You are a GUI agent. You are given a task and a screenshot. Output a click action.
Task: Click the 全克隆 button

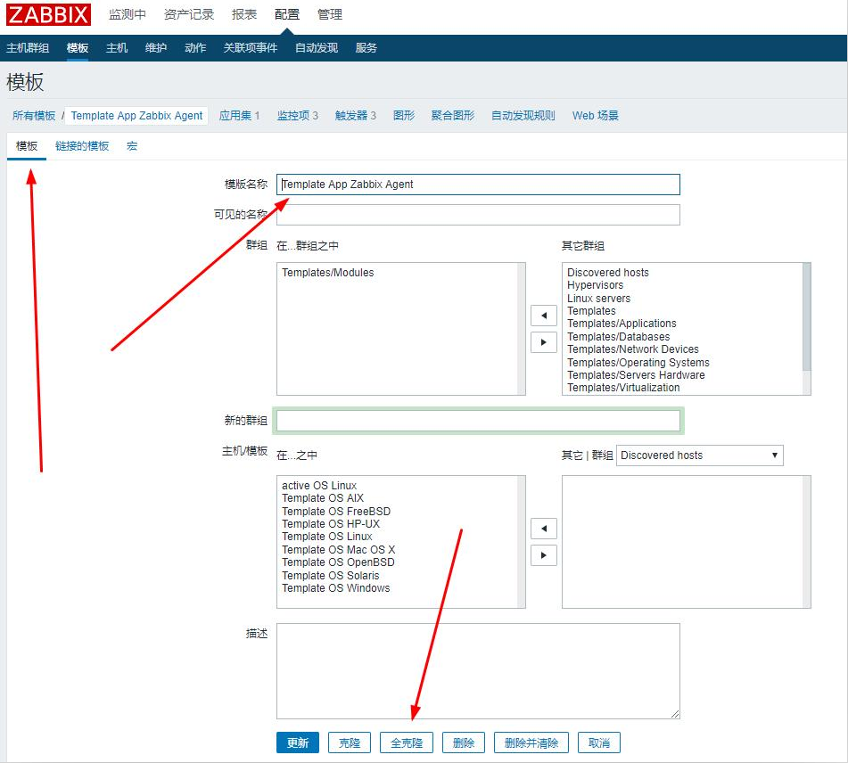pos(407,743)
